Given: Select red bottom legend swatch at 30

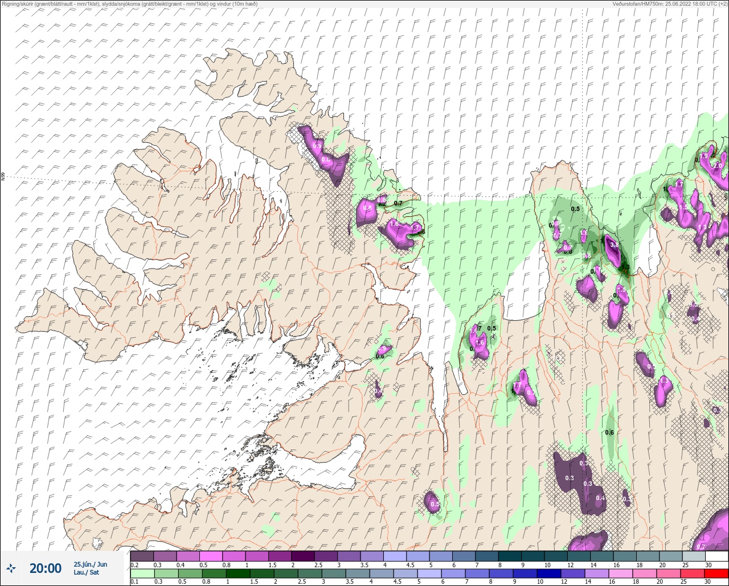Looking at the screenshot, I should point(717,574).
